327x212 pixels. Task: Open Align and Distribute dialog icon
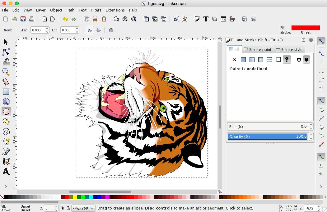click(x=232, y=19)
